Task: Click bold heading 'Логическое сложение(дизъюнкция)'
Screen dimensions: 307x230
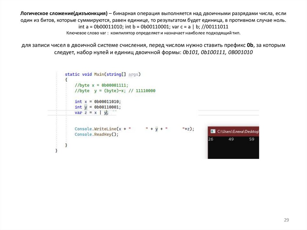Action: pos(64,13)
